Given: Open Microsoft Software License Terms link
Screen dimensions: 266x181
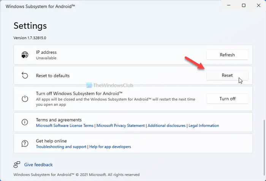Looking at the screenshot, I should pos(65,126).
